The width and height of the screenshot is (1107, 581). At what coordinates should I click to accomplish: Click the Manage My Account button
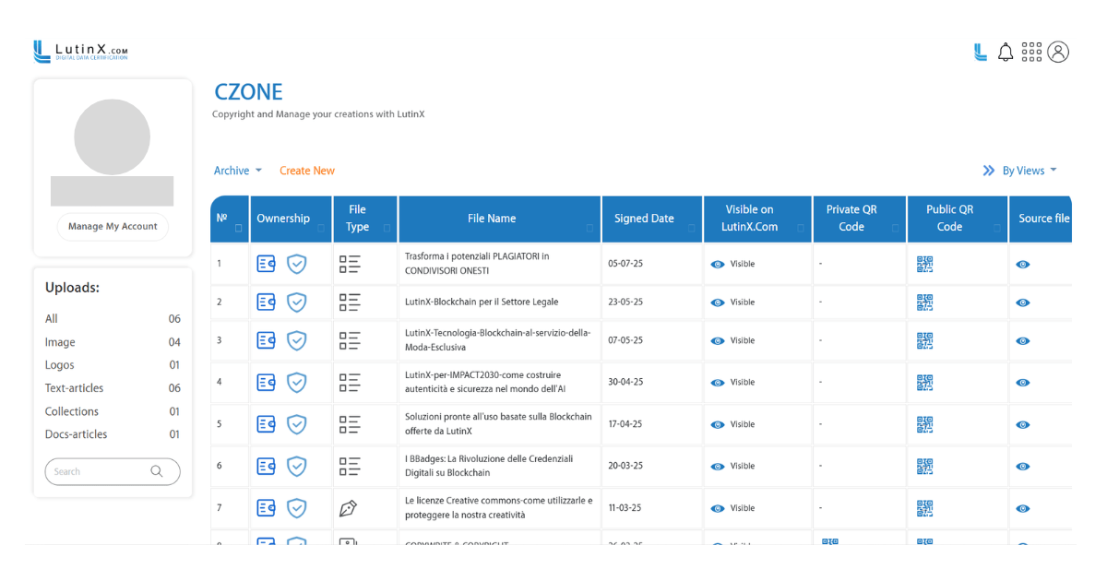[x=113, y=227]
